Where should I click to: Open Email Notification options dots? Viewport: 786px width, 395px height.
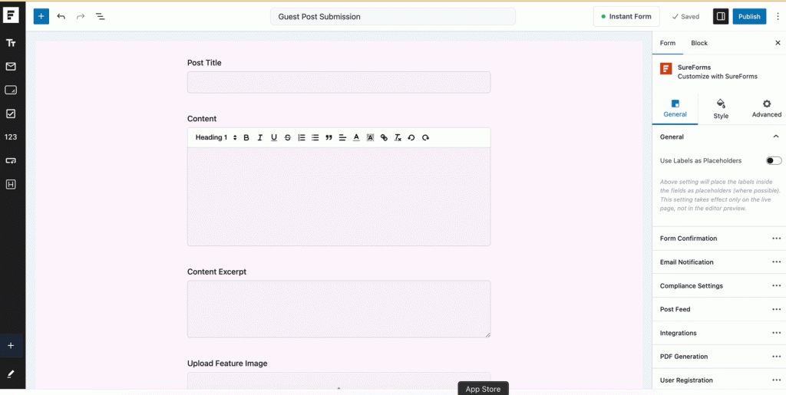777,262
